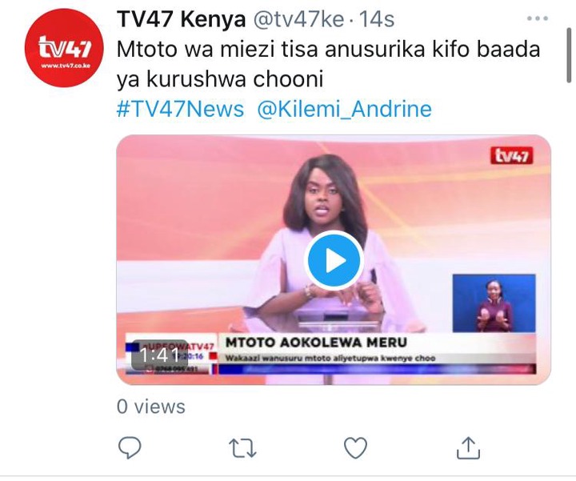
Task: Click the tv47 logo in video corner
Action: click(512, 156)
